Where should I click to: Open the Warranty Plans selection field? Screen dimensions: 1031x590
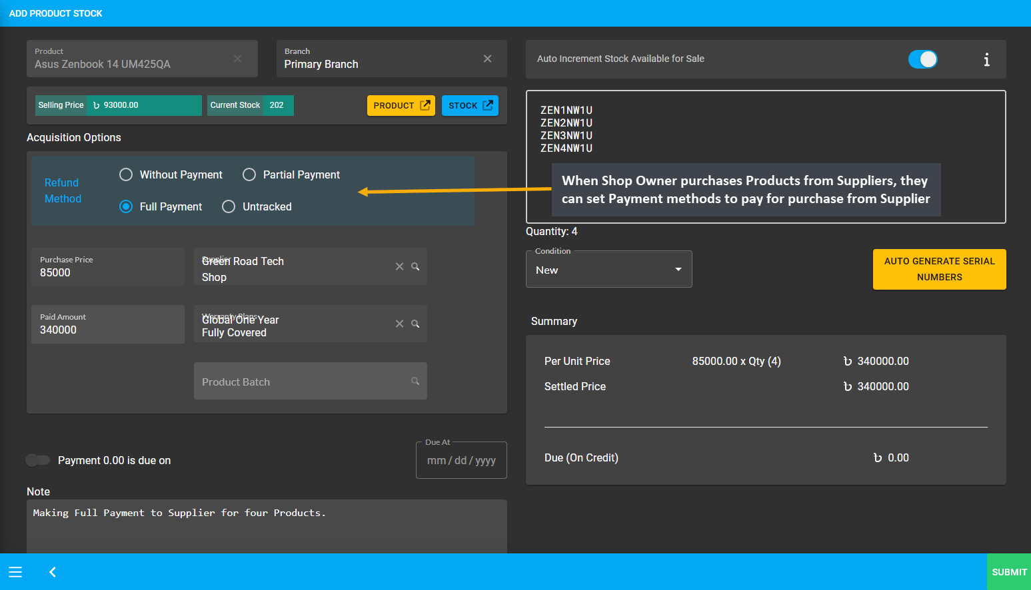pyautogui.click(x=311, y=324)
